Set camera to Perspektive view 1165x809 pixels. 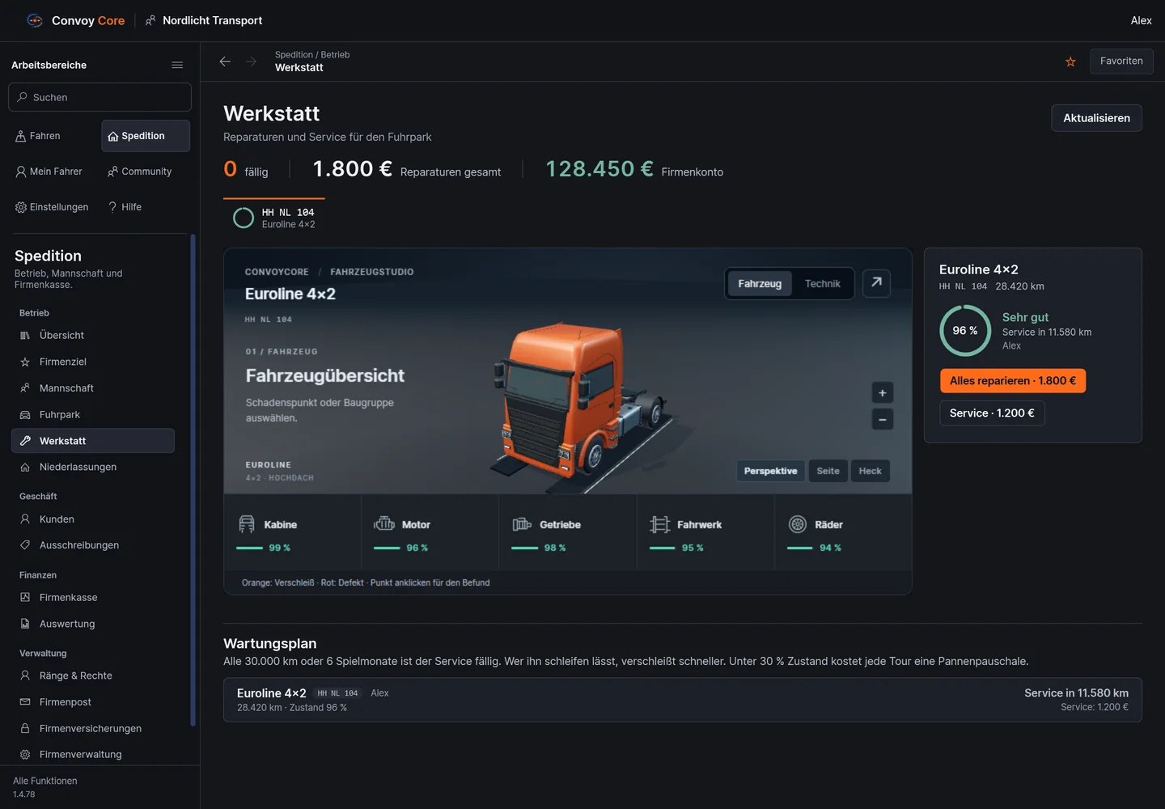point(770,471)
